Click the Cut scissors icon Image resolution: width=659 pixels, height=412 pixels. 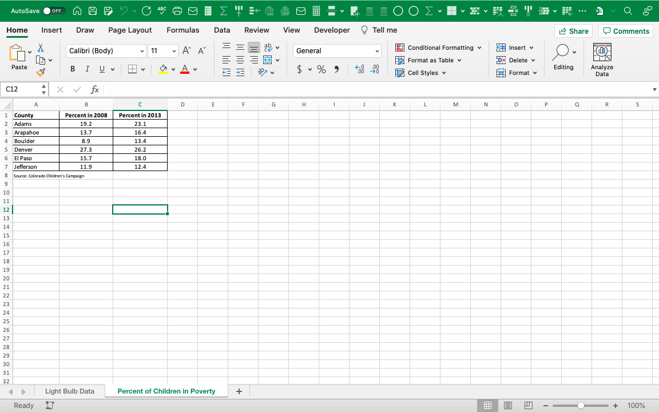click(x=41, y=47)
